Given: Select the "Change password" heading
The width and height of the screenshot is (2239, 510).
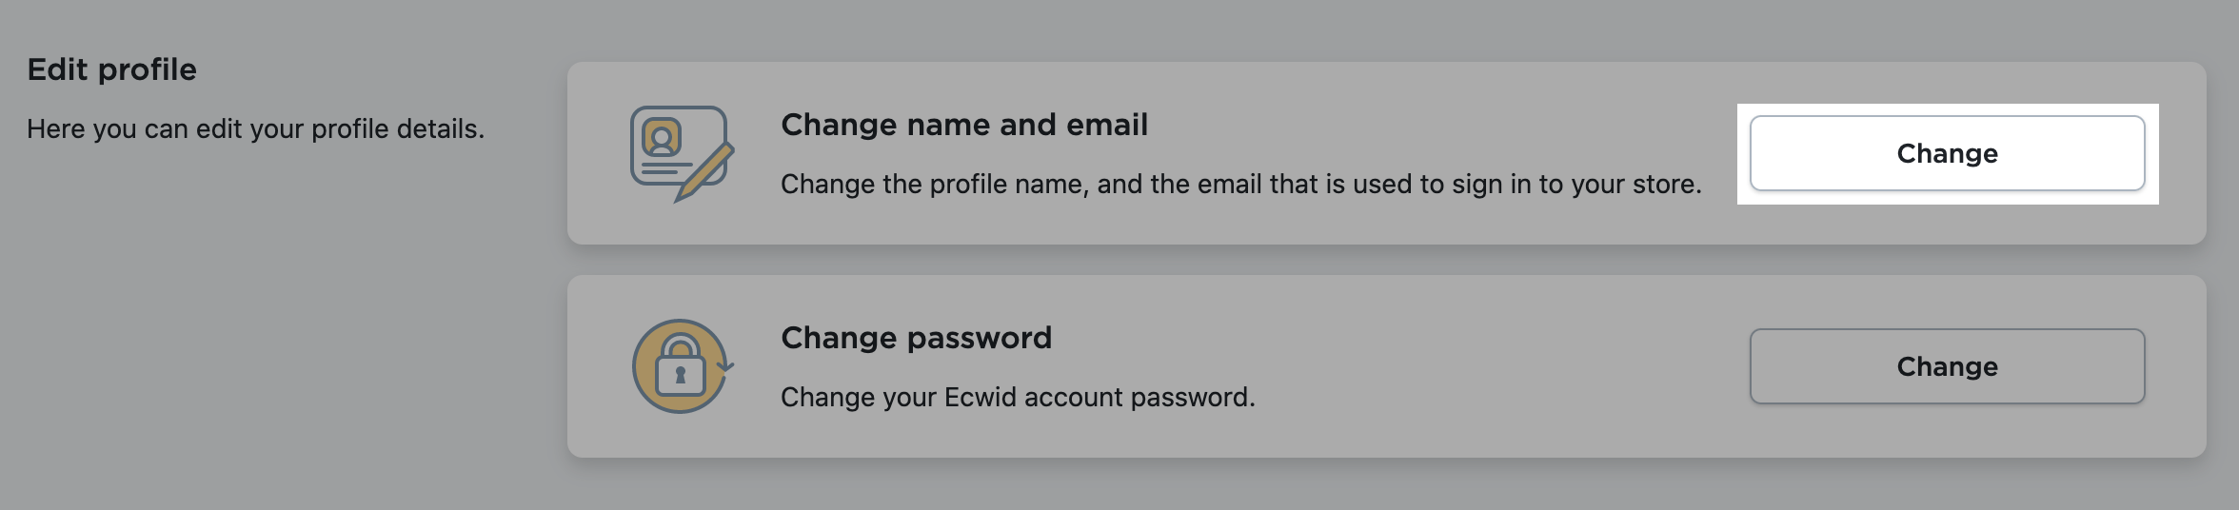Looking at the screenshot, I should pos(916,338).
